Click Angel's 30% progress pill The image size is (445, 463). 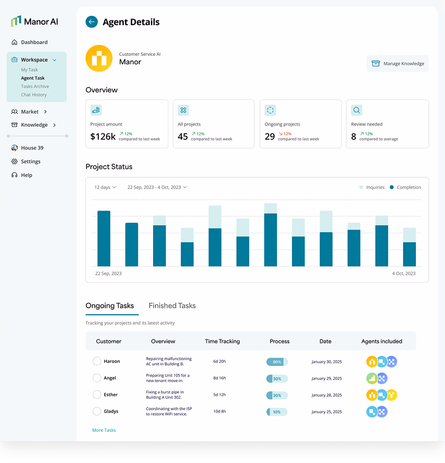click(277, 379)
